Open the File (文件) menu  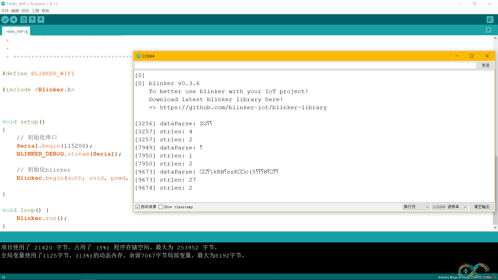[5, 11]
